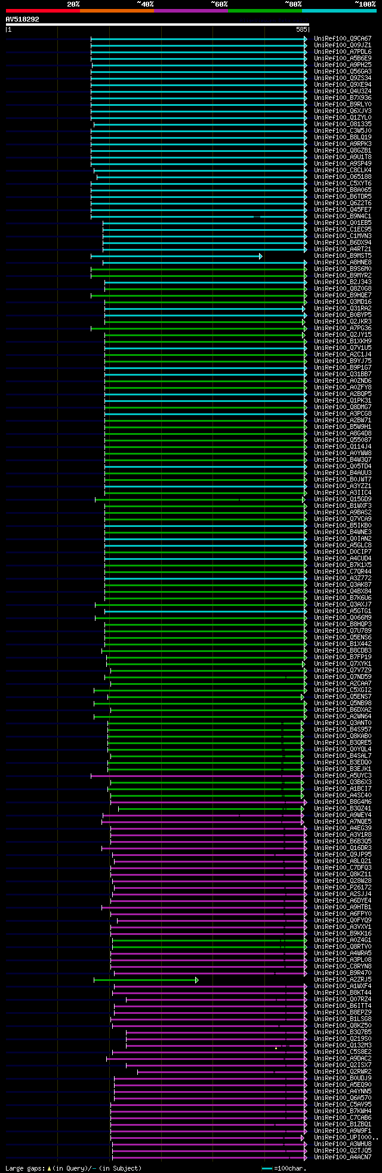Open hit UniRef100_Q09JZ1

[343, 45]
